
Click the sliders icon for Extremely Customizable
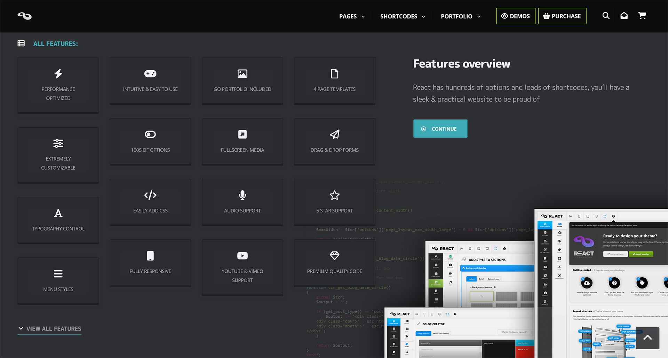point(58,143)
